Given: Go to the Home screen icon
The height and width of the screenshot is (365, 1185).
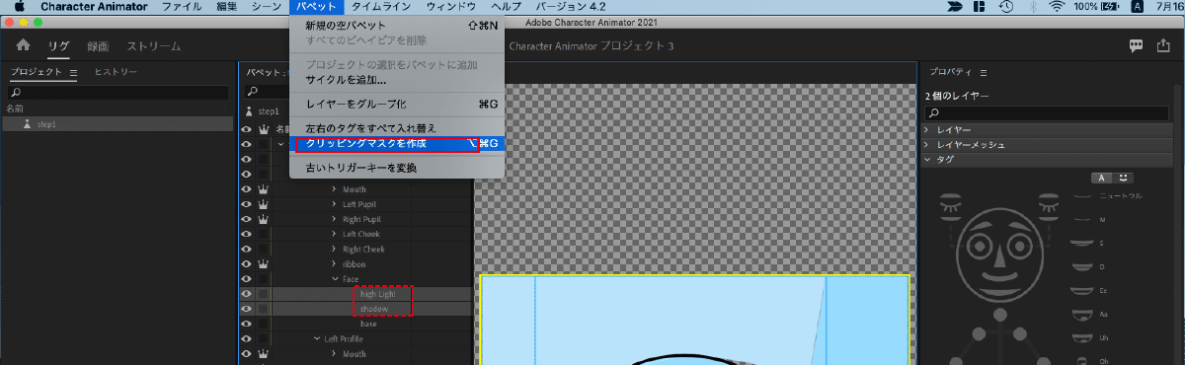Looking at the screenshot, I should [x=24, y=45].
